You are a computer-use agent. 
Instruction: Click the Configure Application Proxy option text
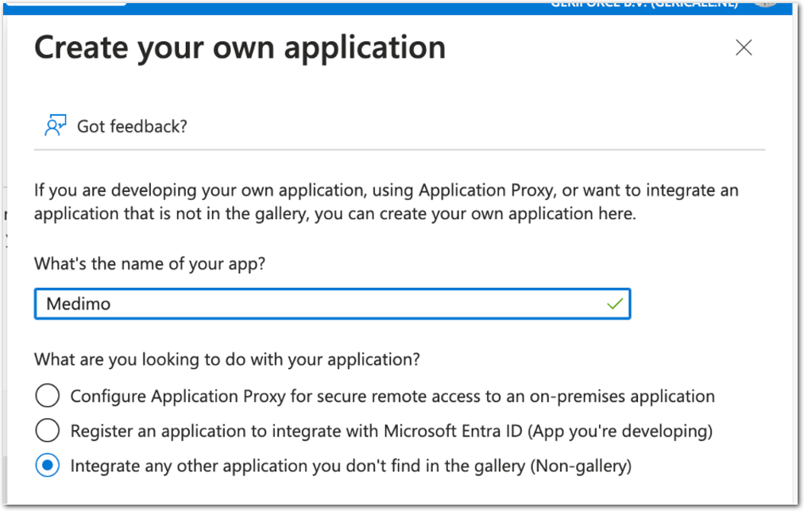point(392,396)
